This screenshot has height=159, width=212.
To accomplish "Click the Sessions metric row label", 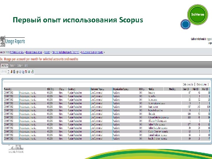I will click(151, 93).
